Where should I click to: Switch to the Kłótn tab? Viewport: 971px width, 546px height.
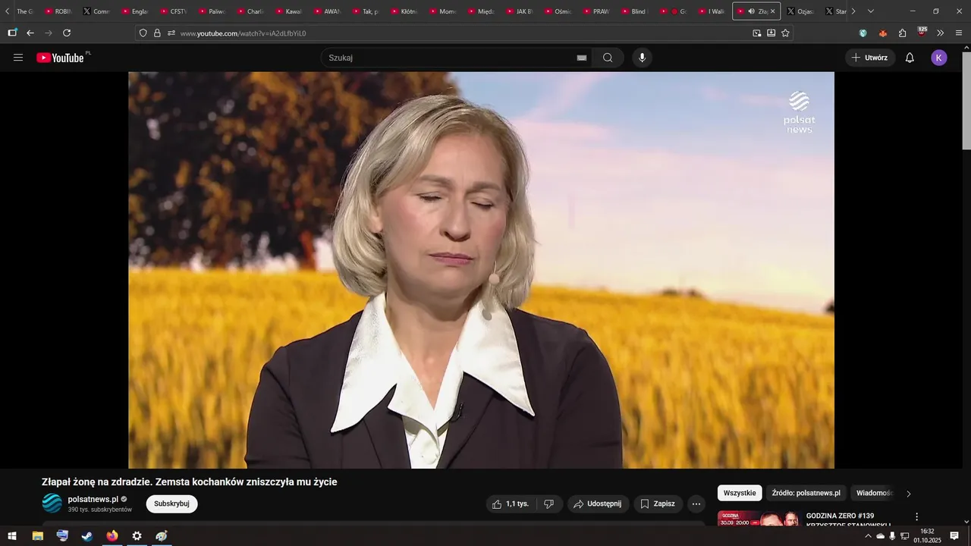(x=404, y=11)
